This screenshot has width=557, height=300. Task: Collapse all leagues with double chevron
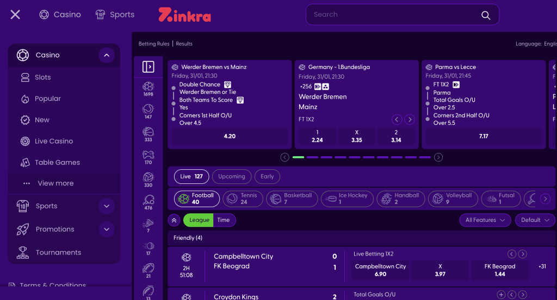[x=174, y=220]
